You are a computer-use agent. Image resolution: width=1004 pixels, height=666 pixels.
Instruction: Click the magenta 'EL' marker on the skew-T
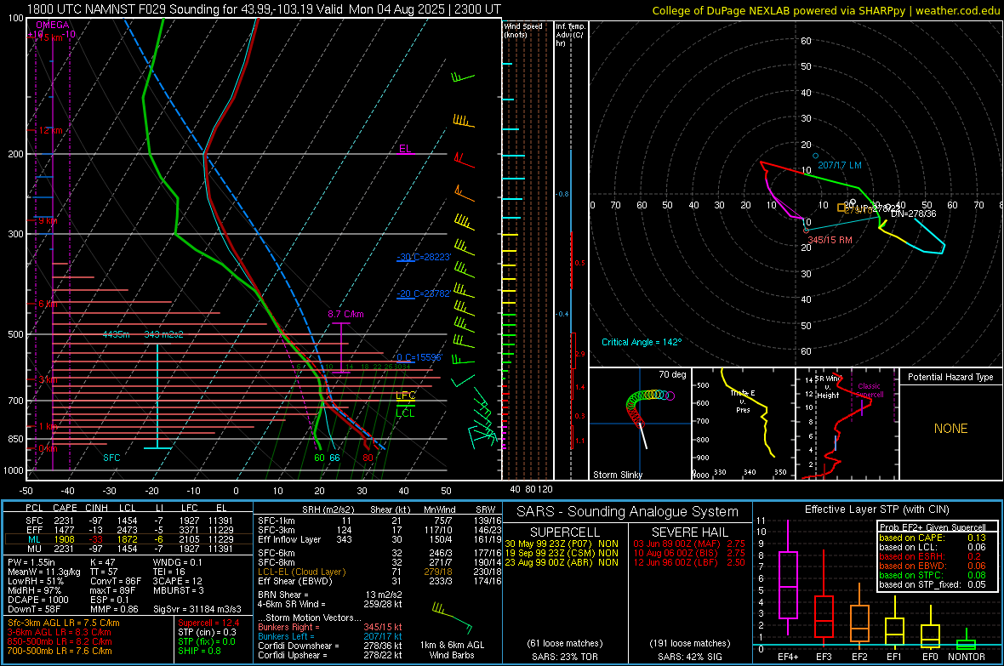click(405, 149)
